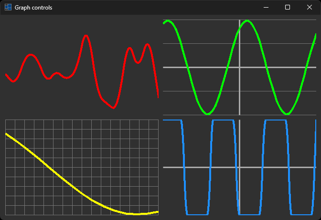The width and height of the screenshot is (321, 220).
Task: Click the right trough of the green wave
Action: point(287,114)
